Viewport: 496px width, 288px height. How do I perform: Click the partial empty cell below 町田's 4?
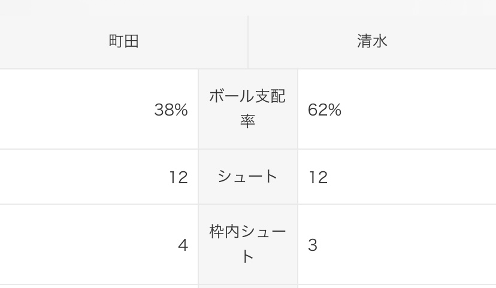99,286
